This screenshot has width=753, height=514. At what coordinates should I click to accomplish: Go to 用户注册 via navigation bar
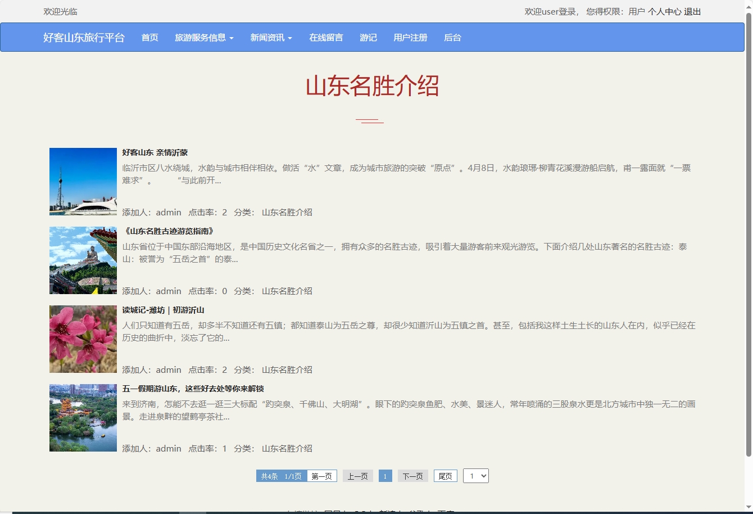click(410, 37)
